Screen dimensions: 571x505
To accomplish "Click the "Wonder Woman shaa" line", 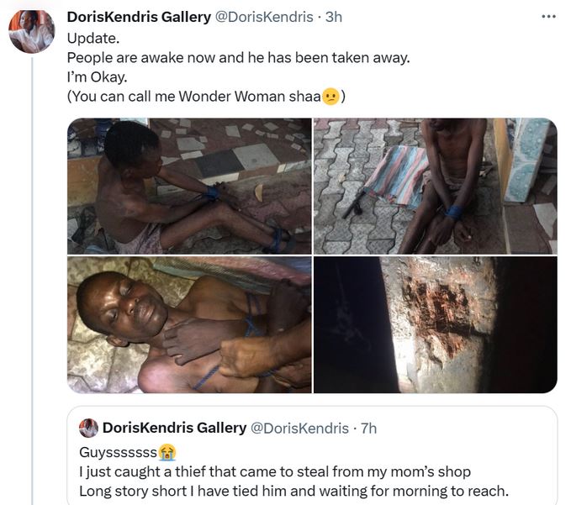I will 206,97.
